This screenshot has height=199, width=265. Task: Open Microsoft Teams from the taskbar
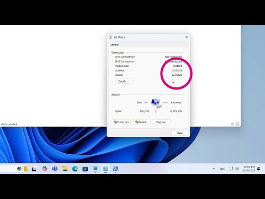click(x=55, y=169)
